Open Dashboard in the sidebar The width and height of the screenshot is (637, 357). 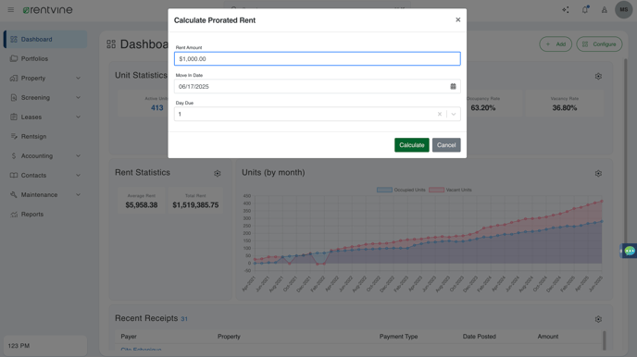tap(45, 40)
